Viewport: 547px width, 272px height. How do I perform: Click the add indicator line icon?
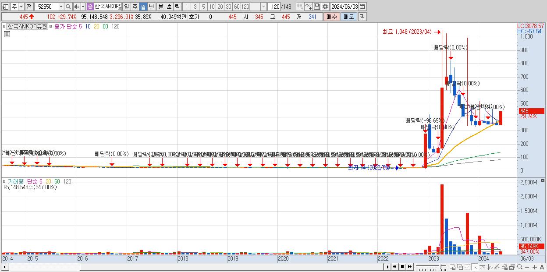coord(308,7)
